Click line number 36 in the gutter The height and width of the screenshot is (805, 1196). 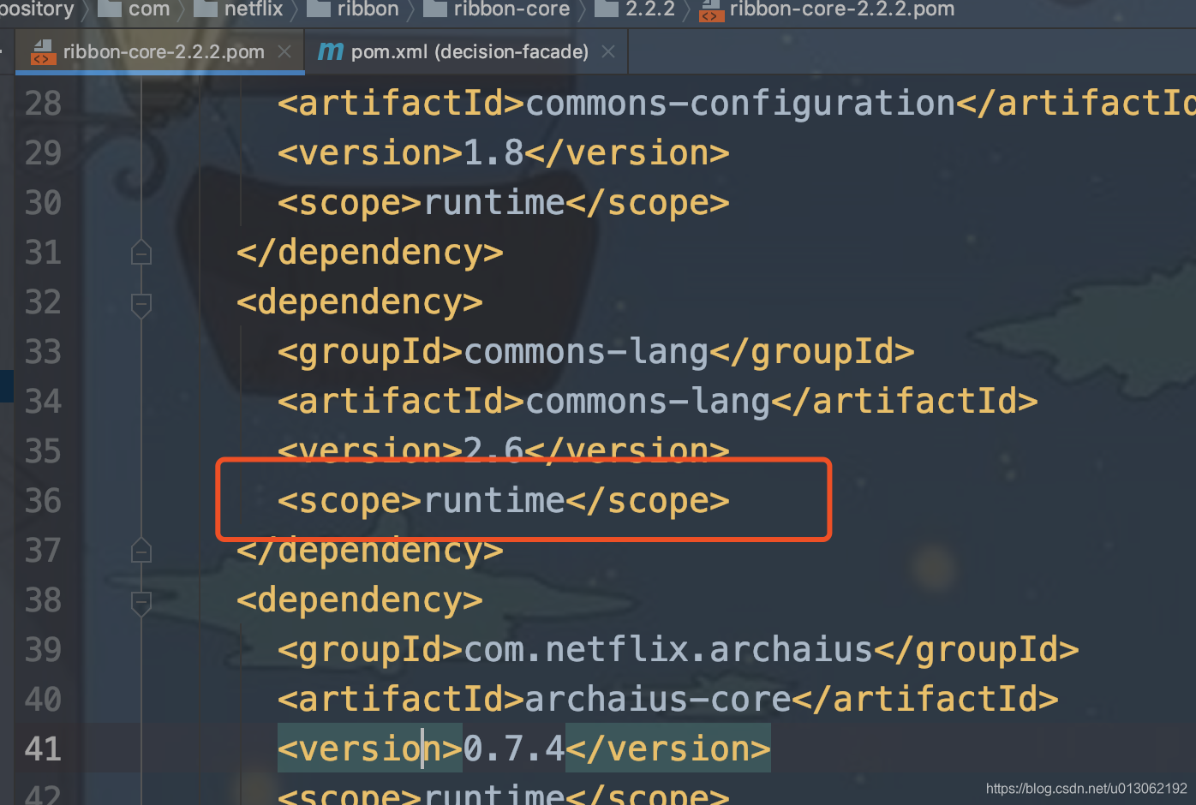pos(42,500)
